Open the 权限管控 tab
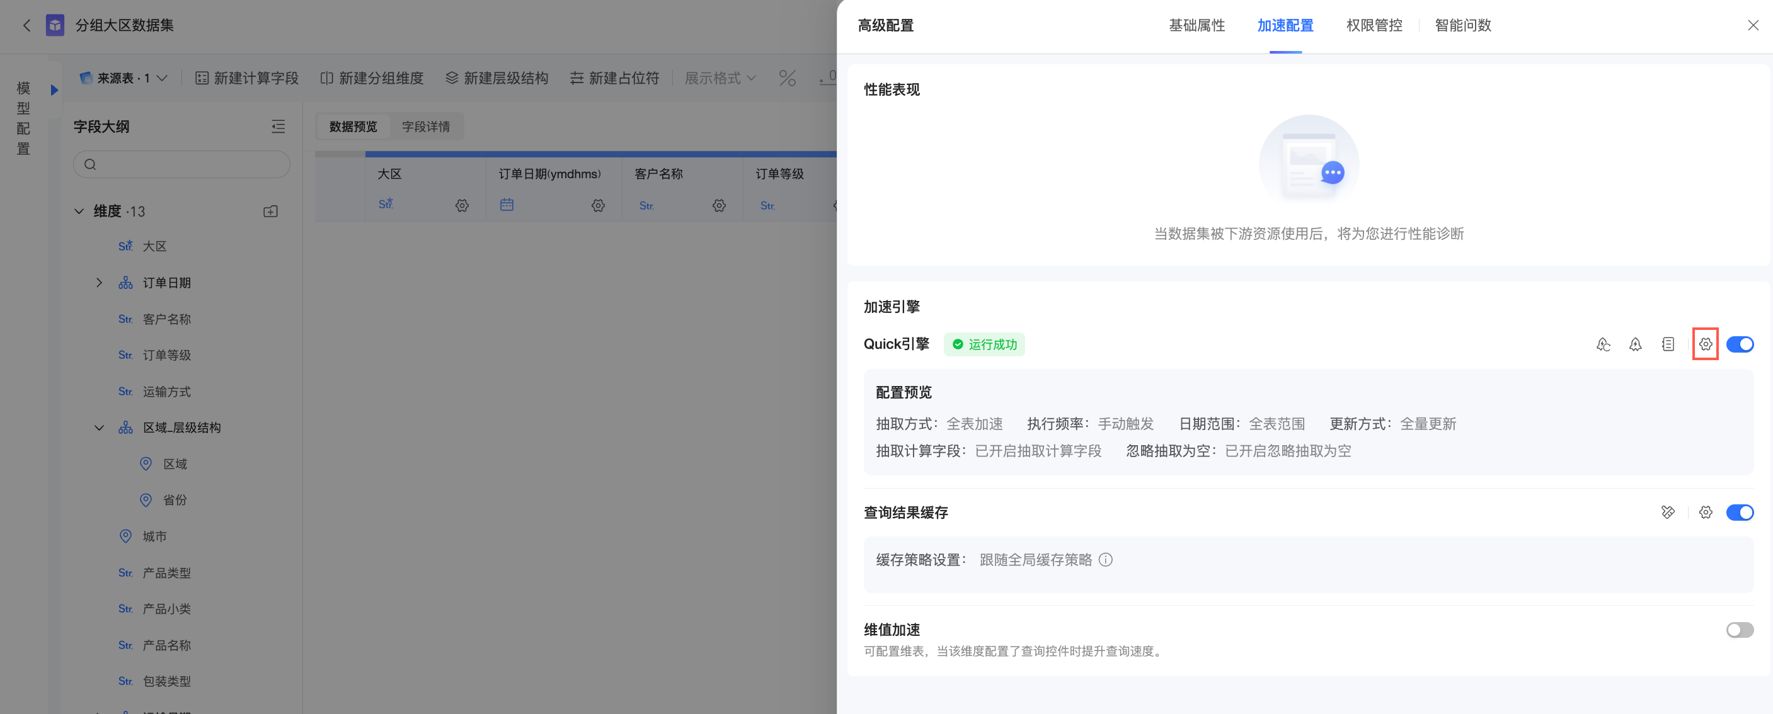The height and width of the screenshot is (714, 1773). 1374,25
